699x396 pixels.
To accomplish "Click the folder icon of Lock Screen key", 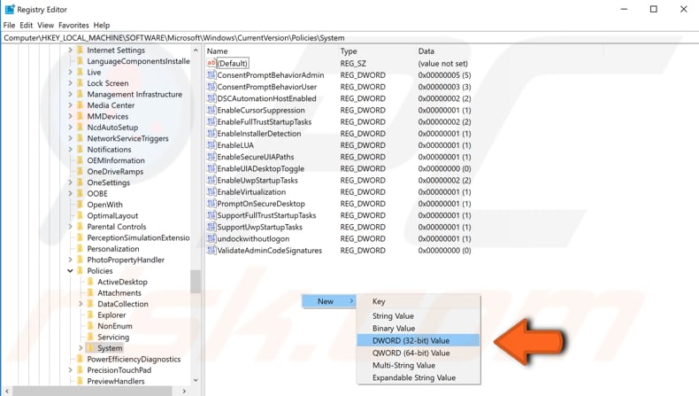I will (x=81, y=83).
